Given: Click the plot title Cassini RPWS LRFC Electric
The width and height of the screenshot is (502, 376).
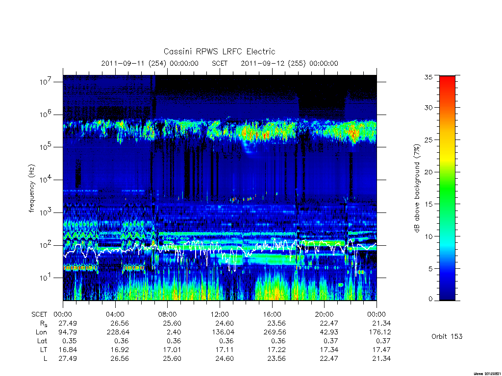Looking at the screenshot, I should coord(219,51).
